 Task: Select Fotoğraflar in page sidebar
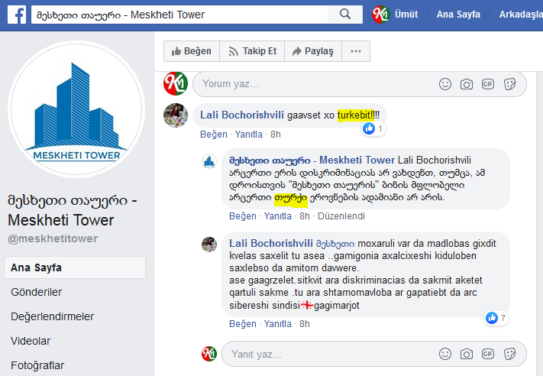(37, 365)
